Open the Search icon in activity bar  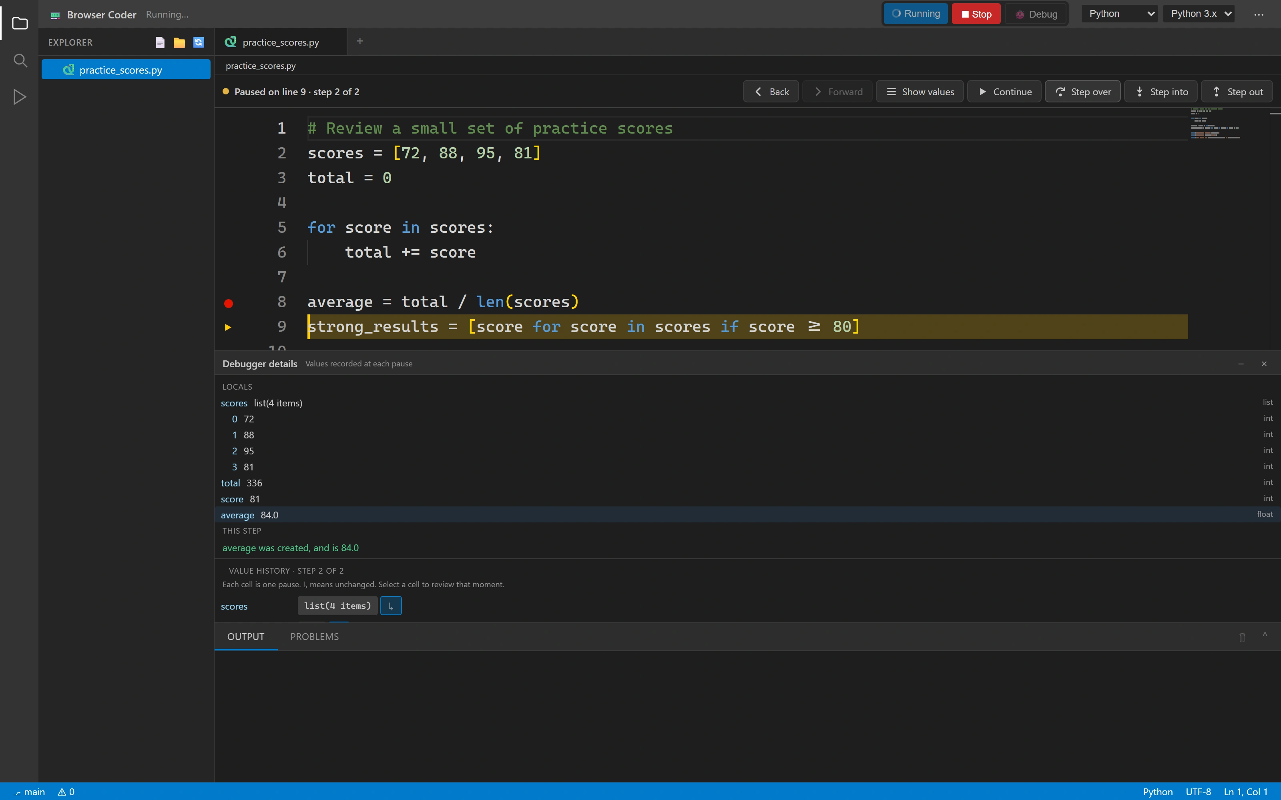tap(20, 60)
